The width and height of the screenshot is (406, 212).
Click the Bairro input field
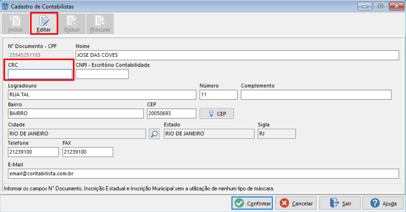pos(76,113)
